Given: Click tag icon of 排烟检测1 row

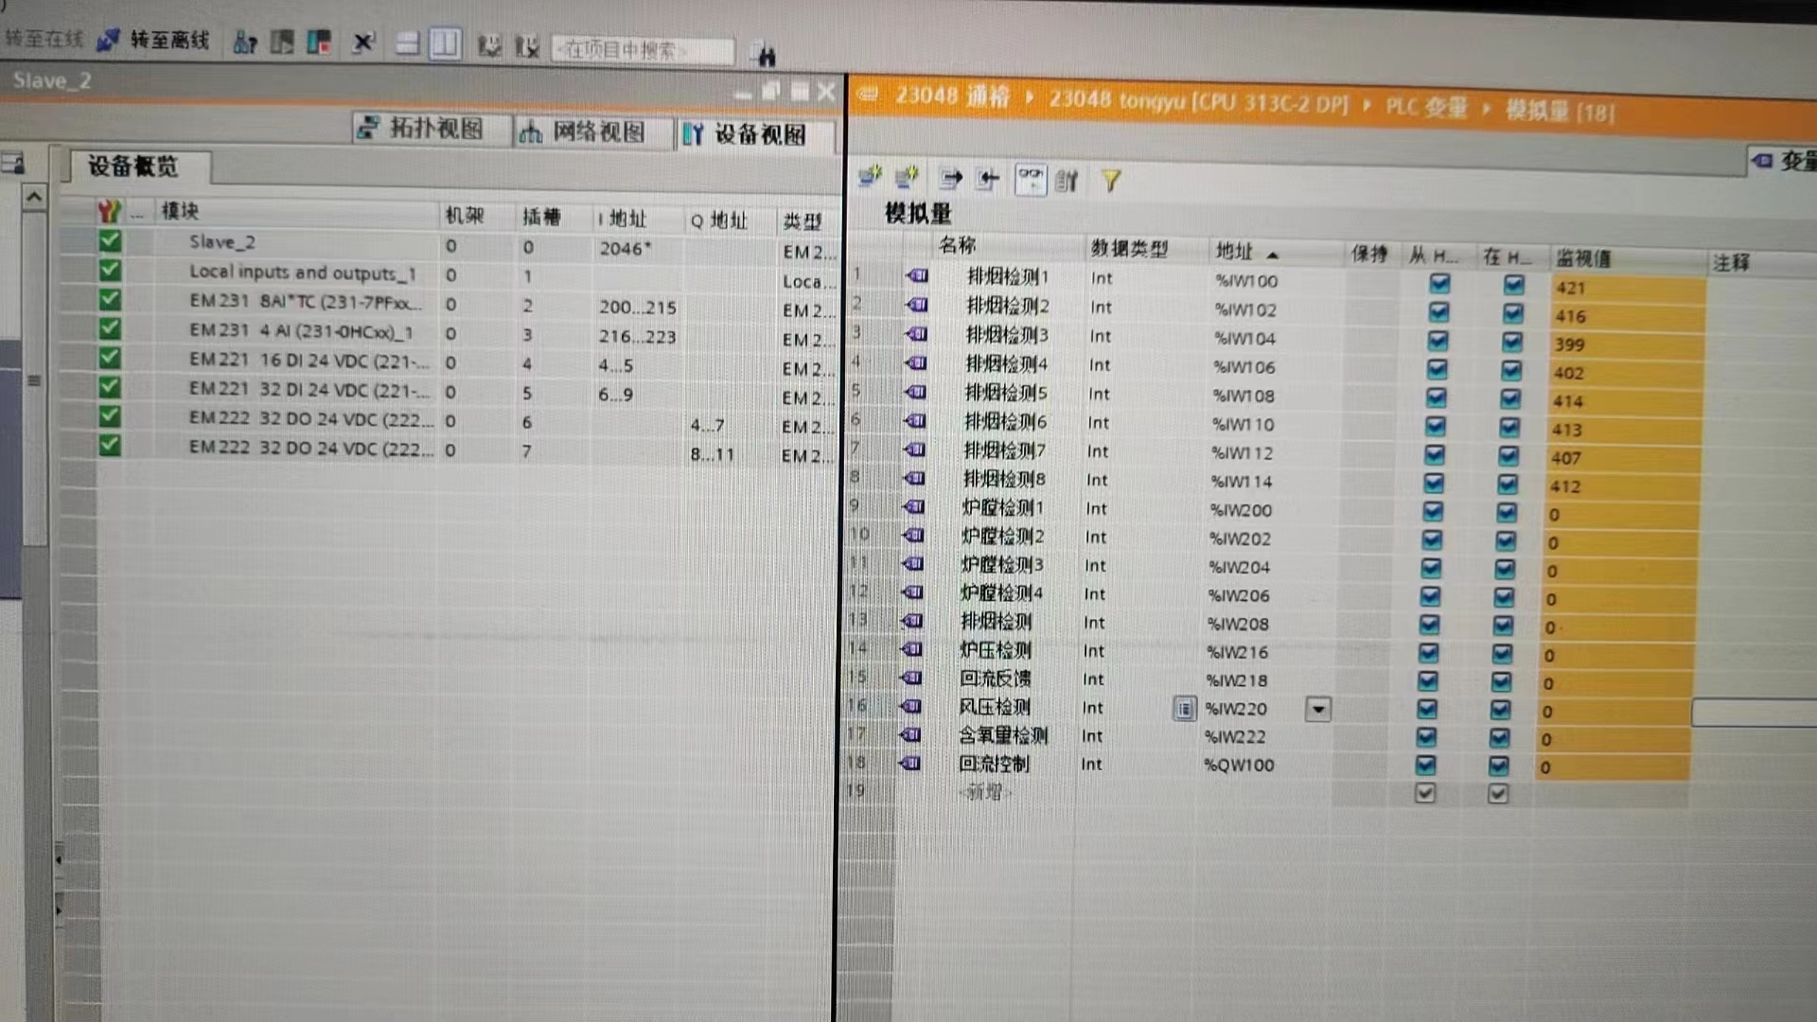Looking at the screenshot, I should [917, 275].
